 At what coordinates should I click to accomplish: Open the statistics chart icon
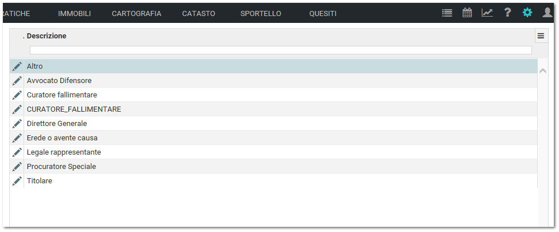[487, 13]
